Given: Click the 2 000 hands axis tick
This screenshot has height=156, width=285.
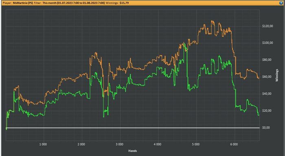Looking at the screenshot, I should (81, 144).
